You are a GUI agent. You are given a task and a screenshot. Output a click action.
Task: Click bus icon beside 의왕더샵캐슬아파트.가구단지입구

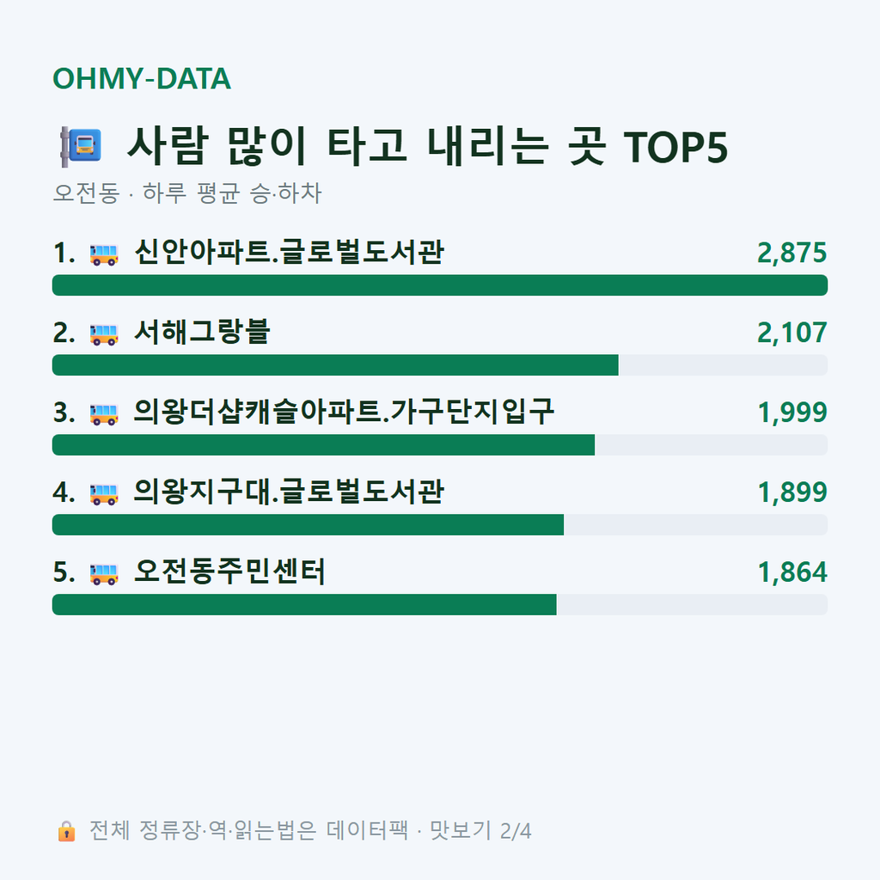[x=104, y=413]
